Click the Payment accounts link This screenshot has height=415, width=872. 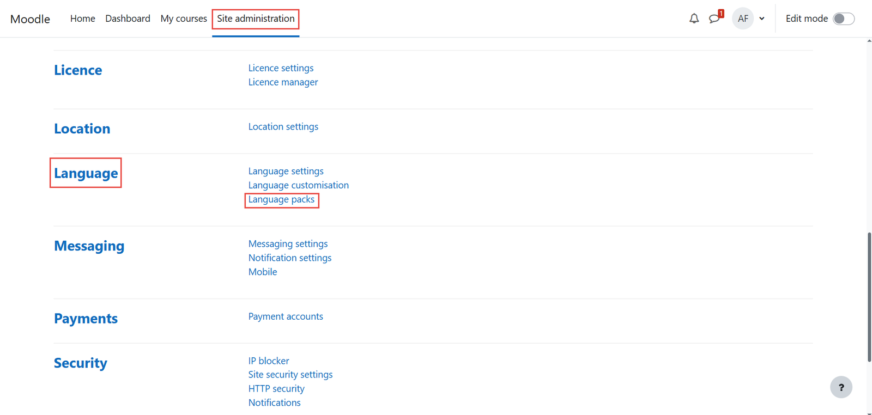(x=286, y=316)
